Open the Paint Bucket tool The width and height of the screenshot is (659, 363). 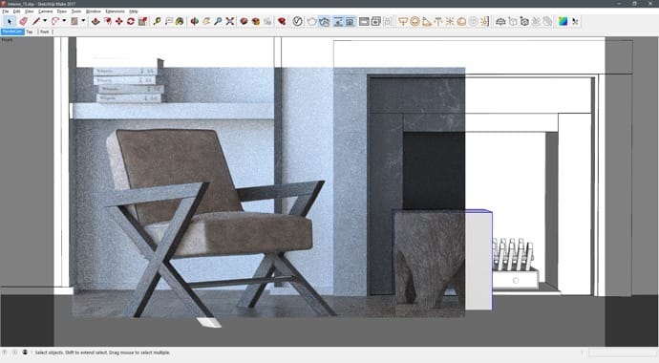click(x=180, y=21)
